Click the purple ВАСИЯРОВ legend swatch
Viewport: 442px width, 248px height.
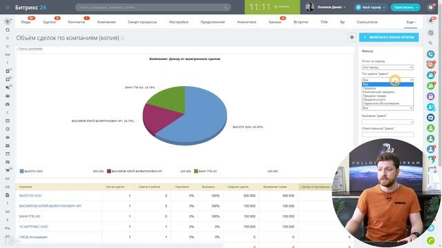[109, 171]
